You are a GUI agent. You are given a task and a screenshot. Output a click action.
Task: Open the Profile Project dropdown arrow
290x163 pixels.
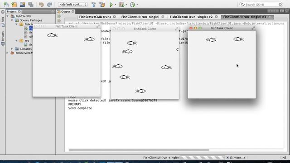pyautogui.click(x=137, y=5)
